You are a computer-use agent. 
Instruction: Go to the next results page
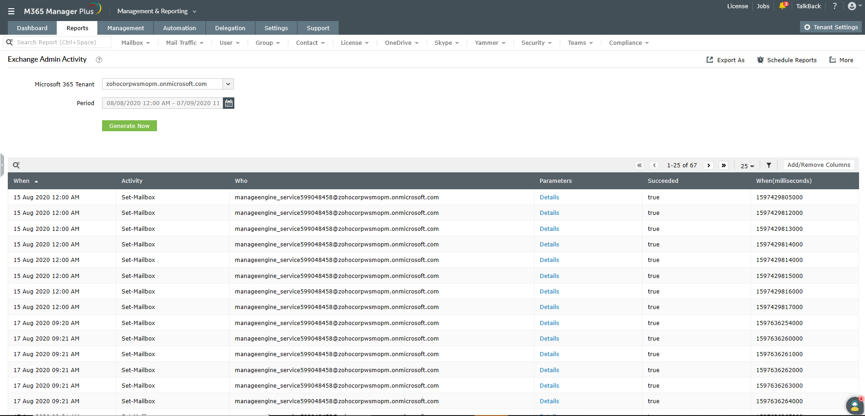(x=709, y=165)
